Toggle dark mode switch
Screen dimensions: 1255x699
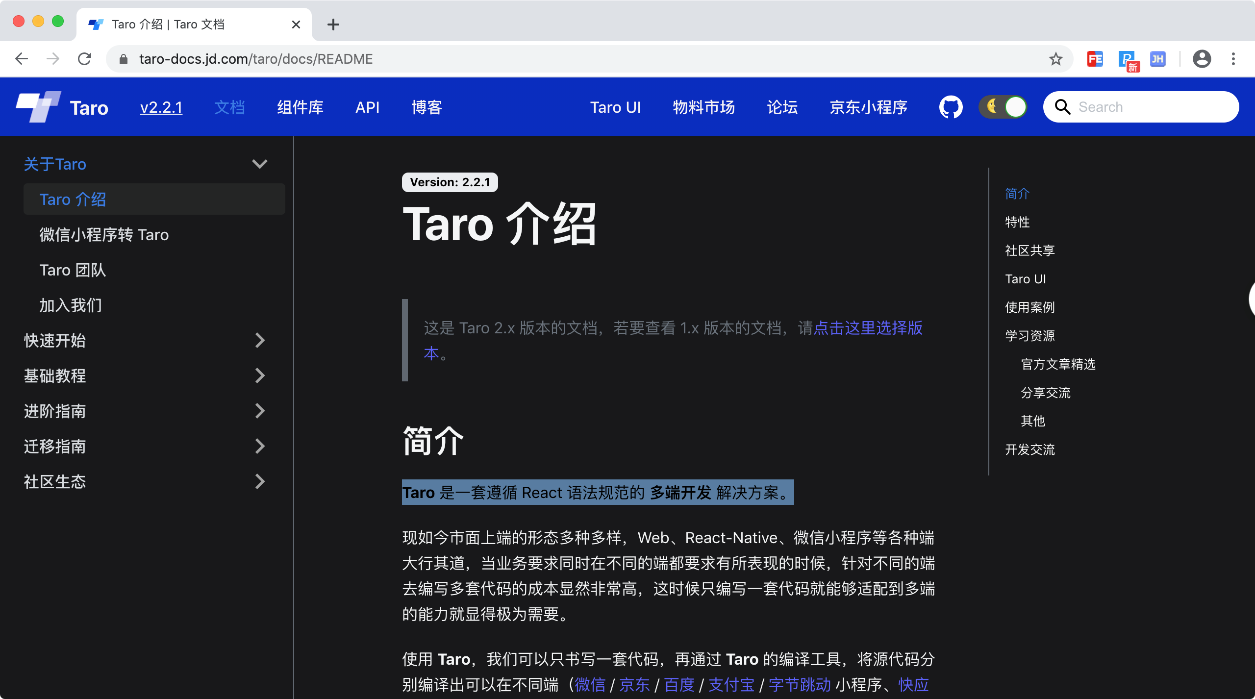[x=1003, y=107]
